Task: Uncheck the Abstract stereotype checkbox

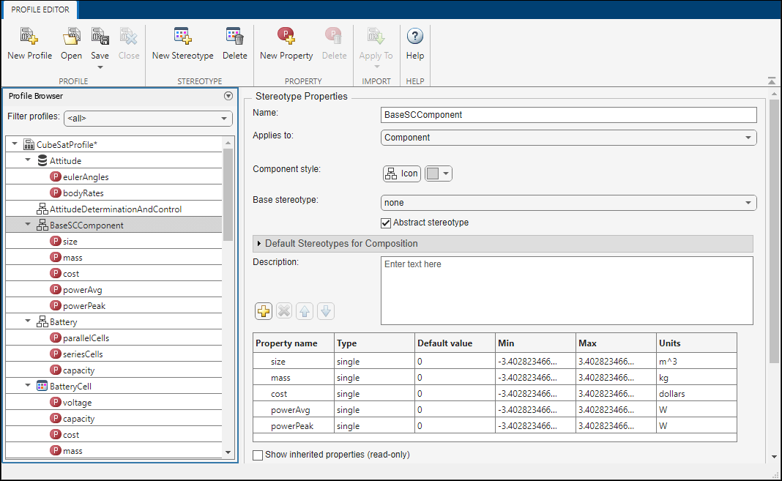Action: tap(384, 223)
